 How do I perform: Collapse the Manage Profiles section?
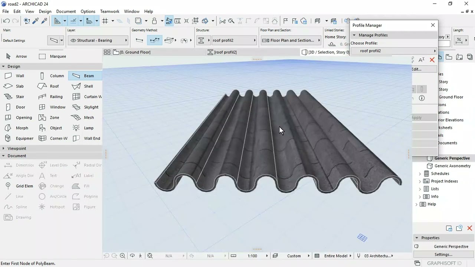pos(354,35)
